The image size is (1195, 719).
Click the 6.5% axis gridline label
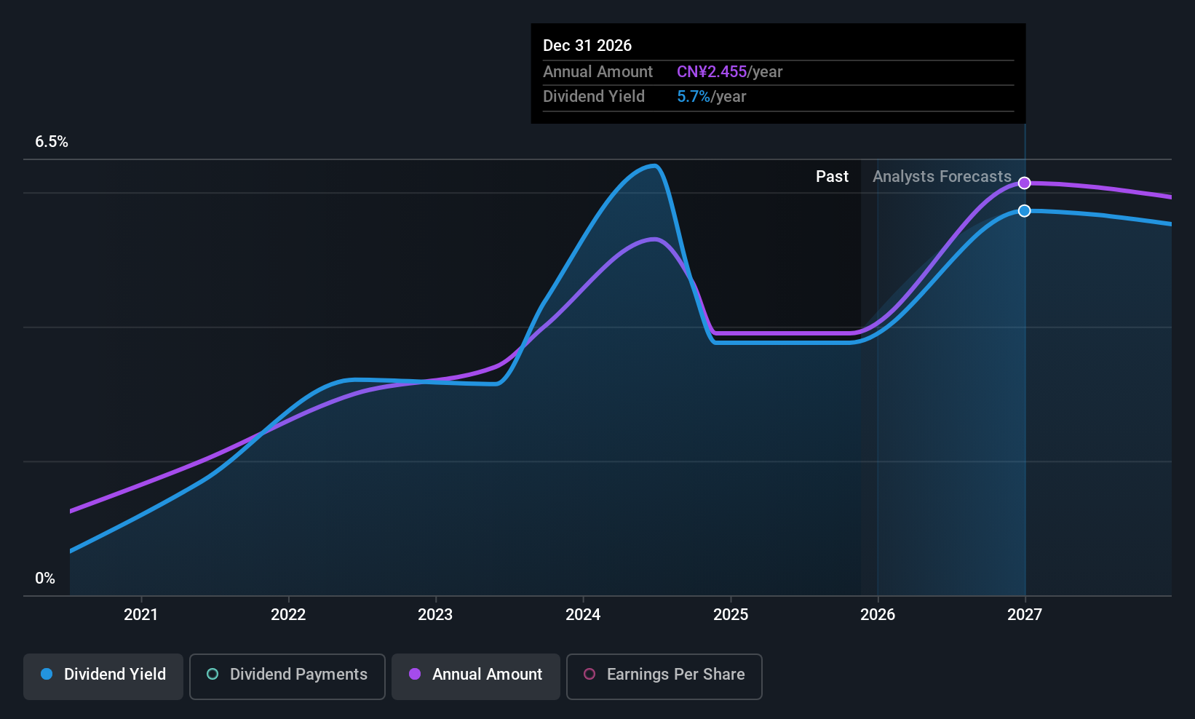pyautogui.click(x=51, y=141)
